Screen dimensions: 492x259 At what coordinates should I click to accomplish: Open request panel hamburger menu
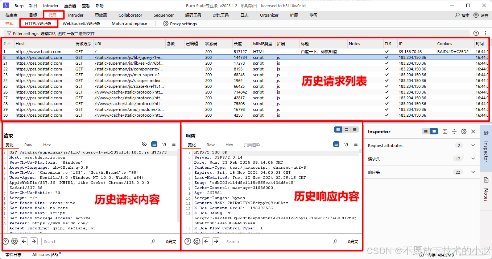[174, 144]
